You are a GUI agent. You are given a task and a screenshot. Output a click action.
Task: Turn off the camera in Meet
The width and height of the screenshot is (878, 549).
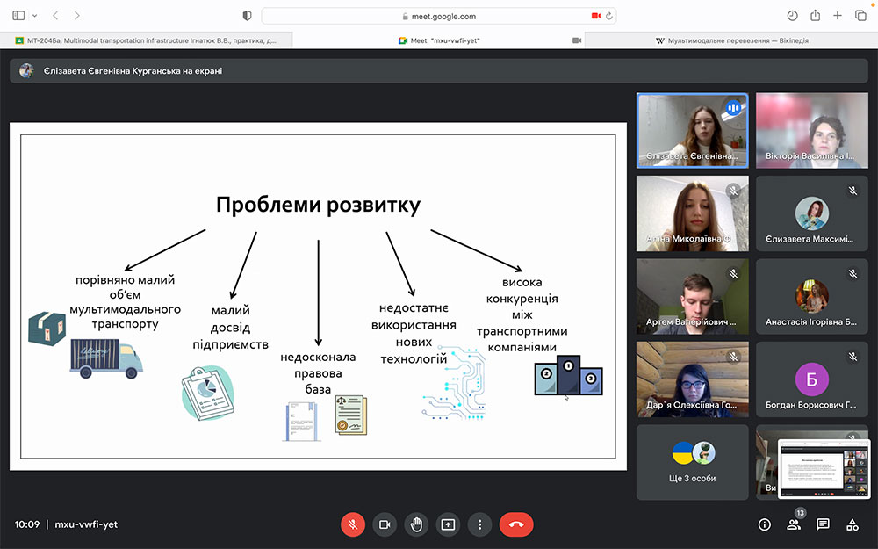pyautogui.click(x=384, y=524)
